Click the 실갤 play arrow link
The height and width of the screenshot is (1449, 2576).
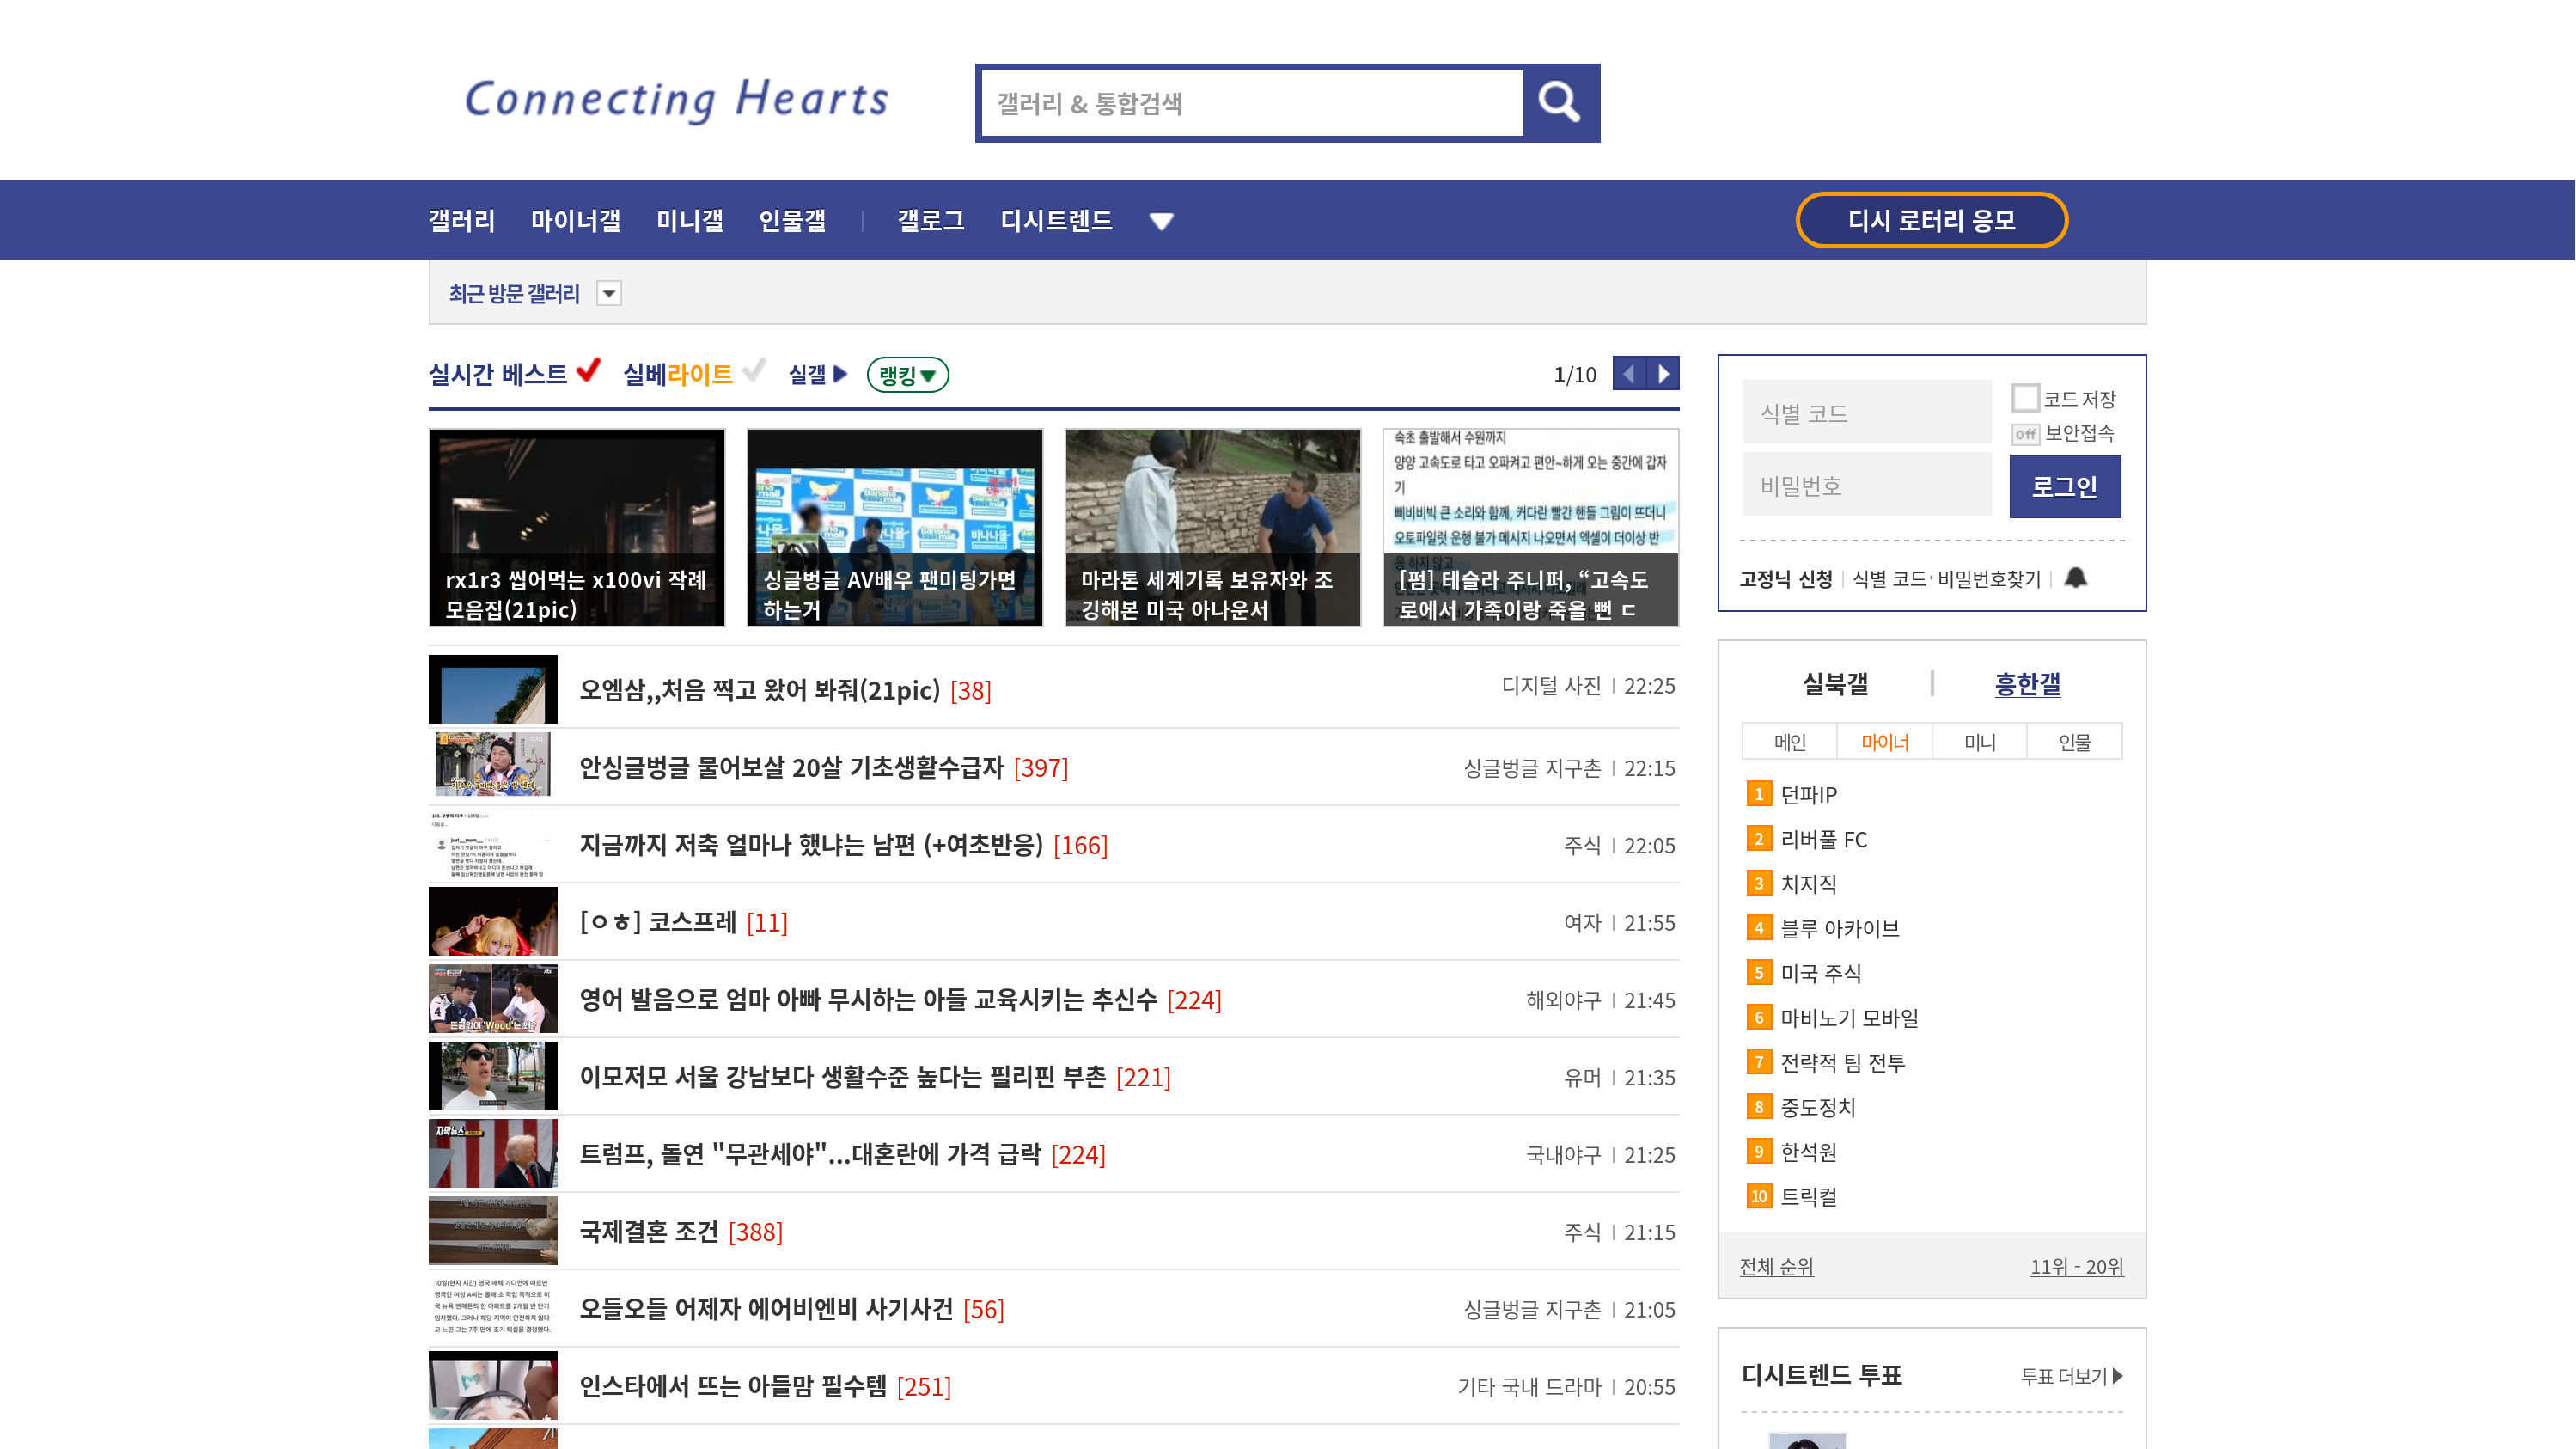click(x=818, y=374)
